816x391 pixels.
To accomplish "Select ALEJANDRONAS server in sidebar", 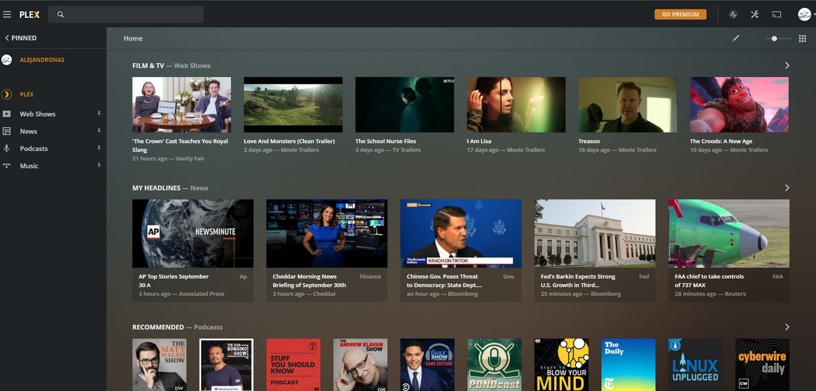I will (x=41, y=60).
